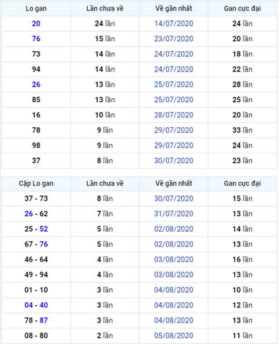Click 'Gan cực đại' header in the Lo gan table
Screen dimensions: 279x344
point(242,9)
